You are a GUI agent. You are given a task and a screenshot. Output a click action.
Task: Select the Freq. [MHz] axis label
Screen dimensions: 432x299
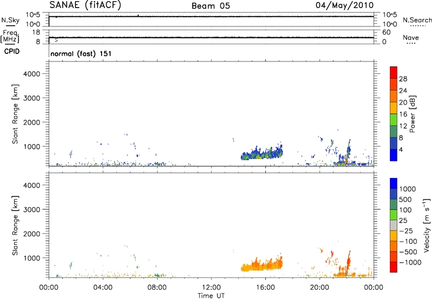(x=10, y=36)
